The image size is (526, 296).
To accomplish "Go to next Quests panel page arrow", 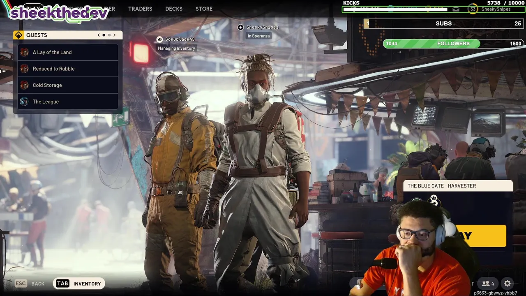I will (x=115, y=35).
